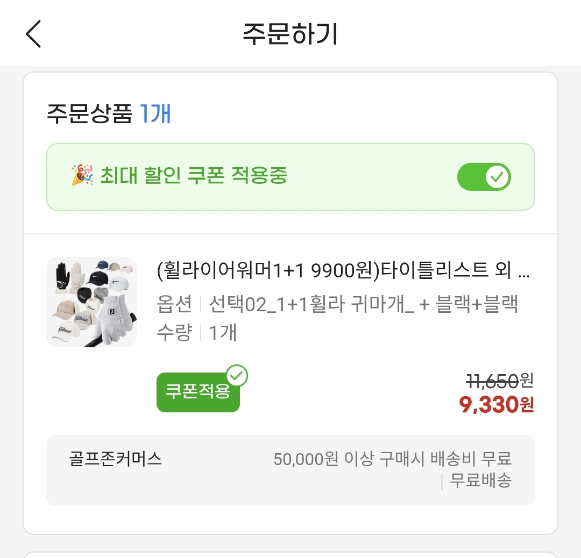Click the 50,000원 이상 구매시 배송비 무료 text
Viewport: 581px width, 558px height.
click(x=392, y=460)
